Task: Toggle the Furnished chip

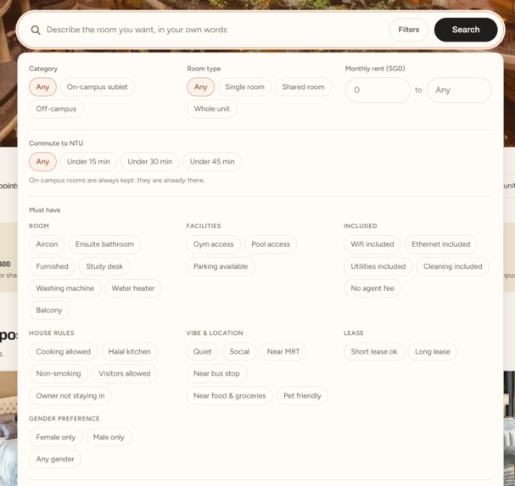Action: click(x=53, y=266)
